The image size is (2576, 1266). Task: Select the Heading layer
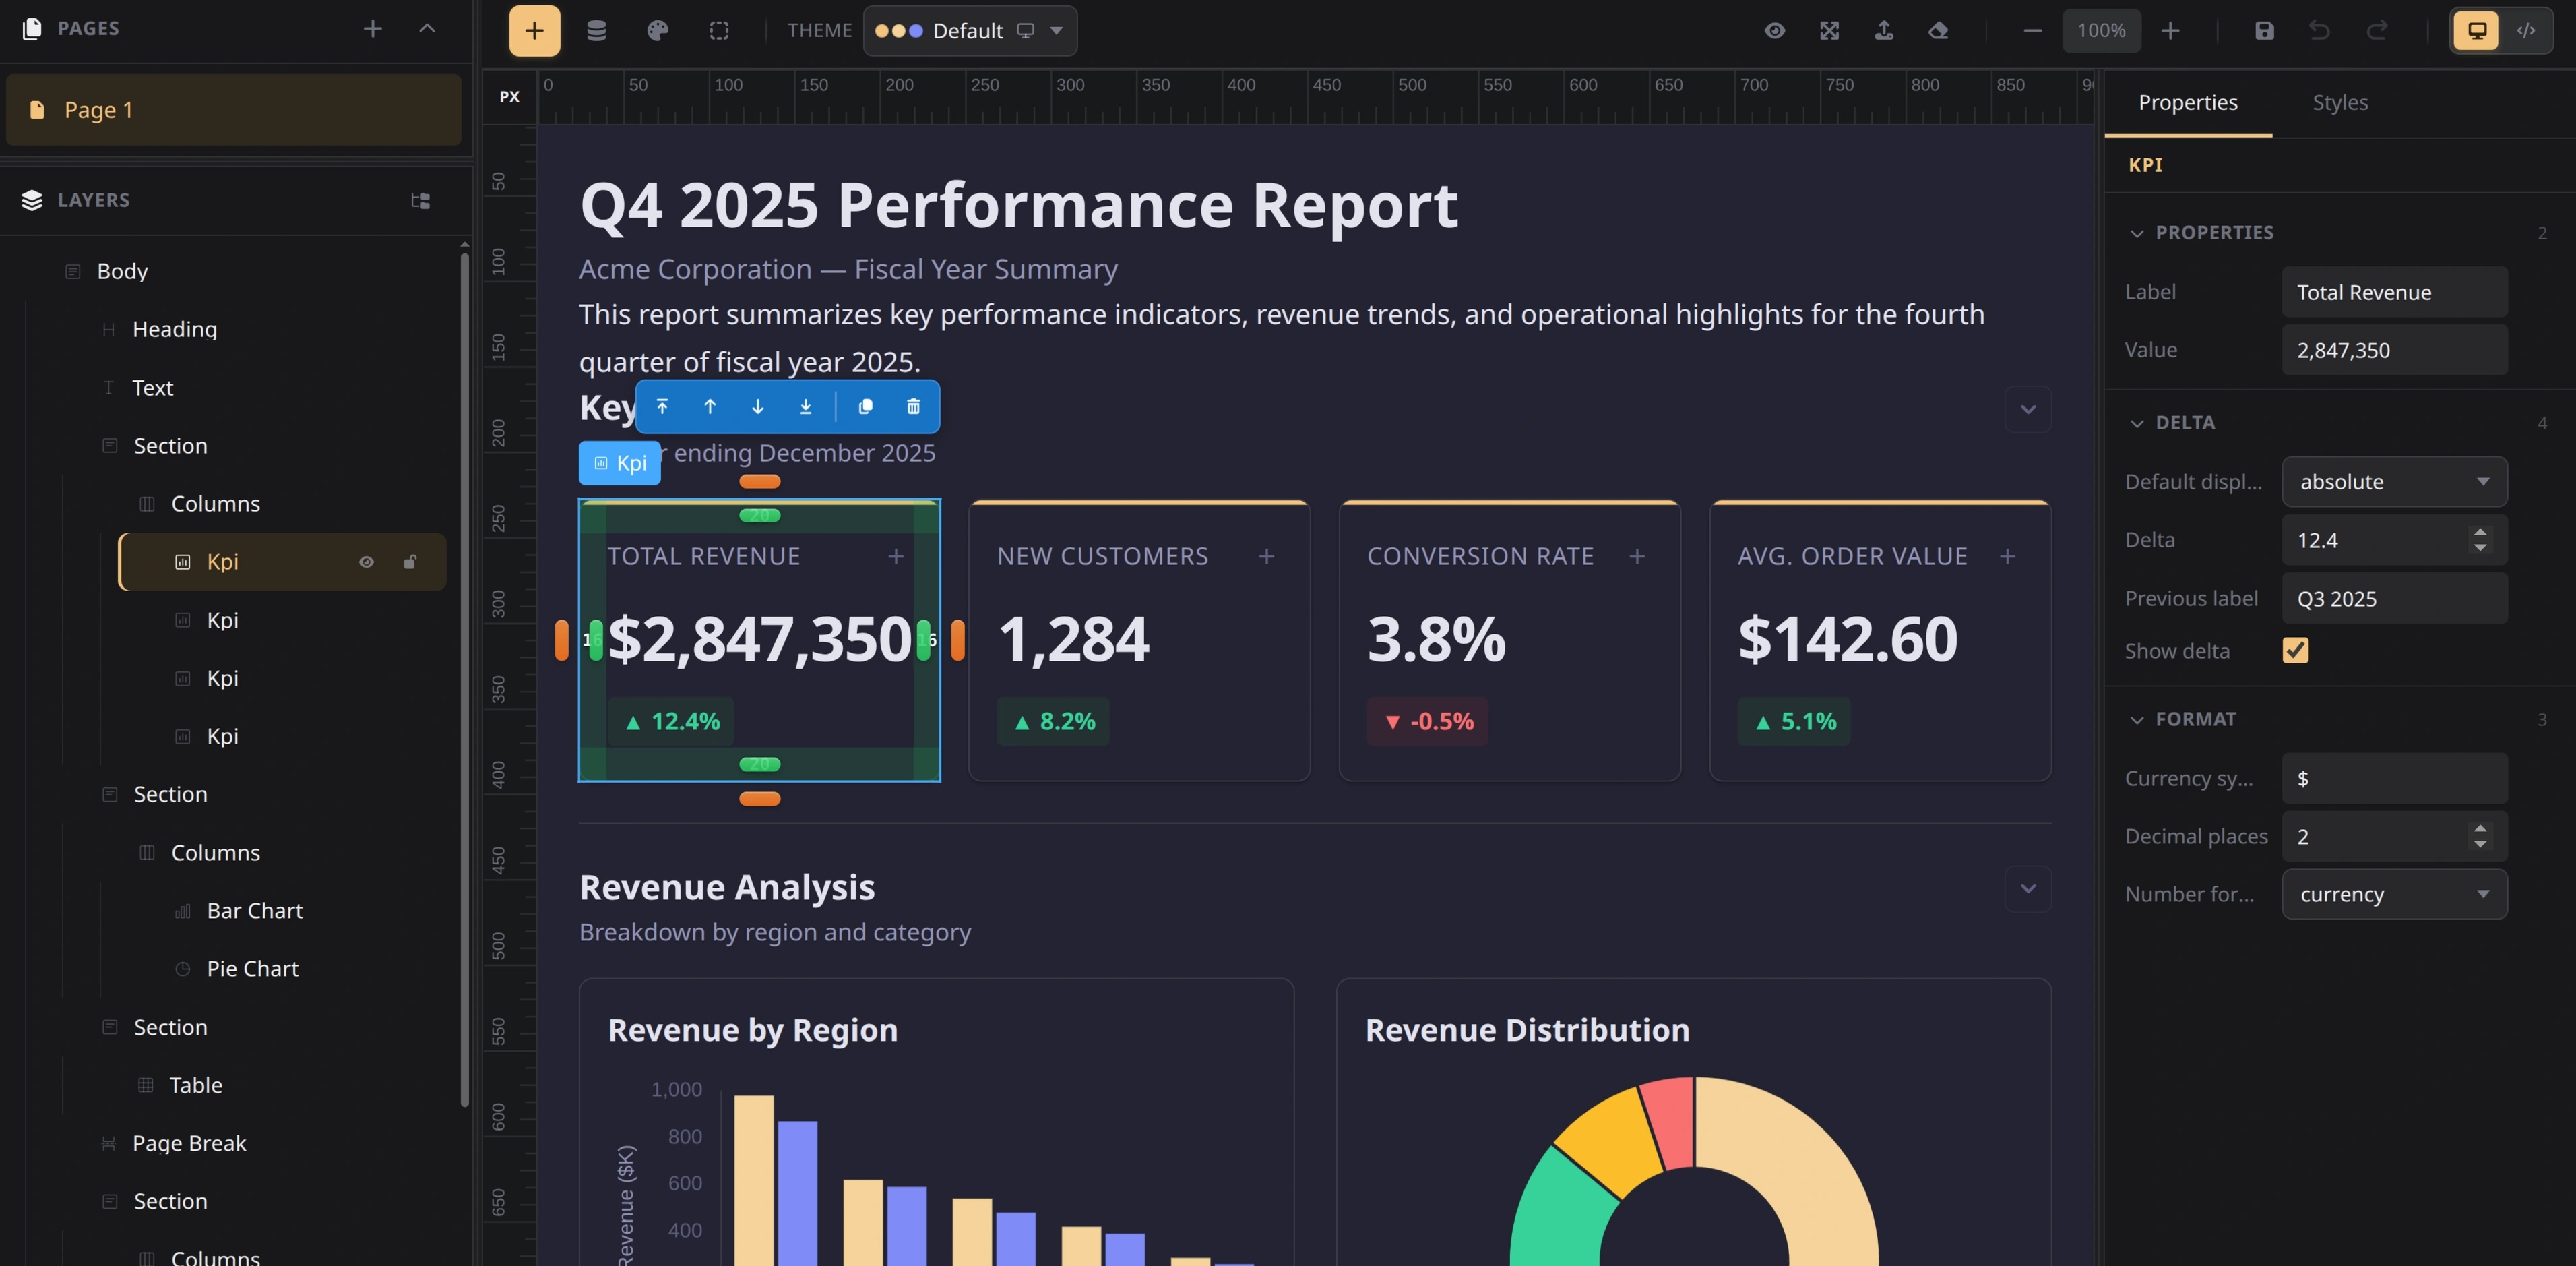[174, 329]
